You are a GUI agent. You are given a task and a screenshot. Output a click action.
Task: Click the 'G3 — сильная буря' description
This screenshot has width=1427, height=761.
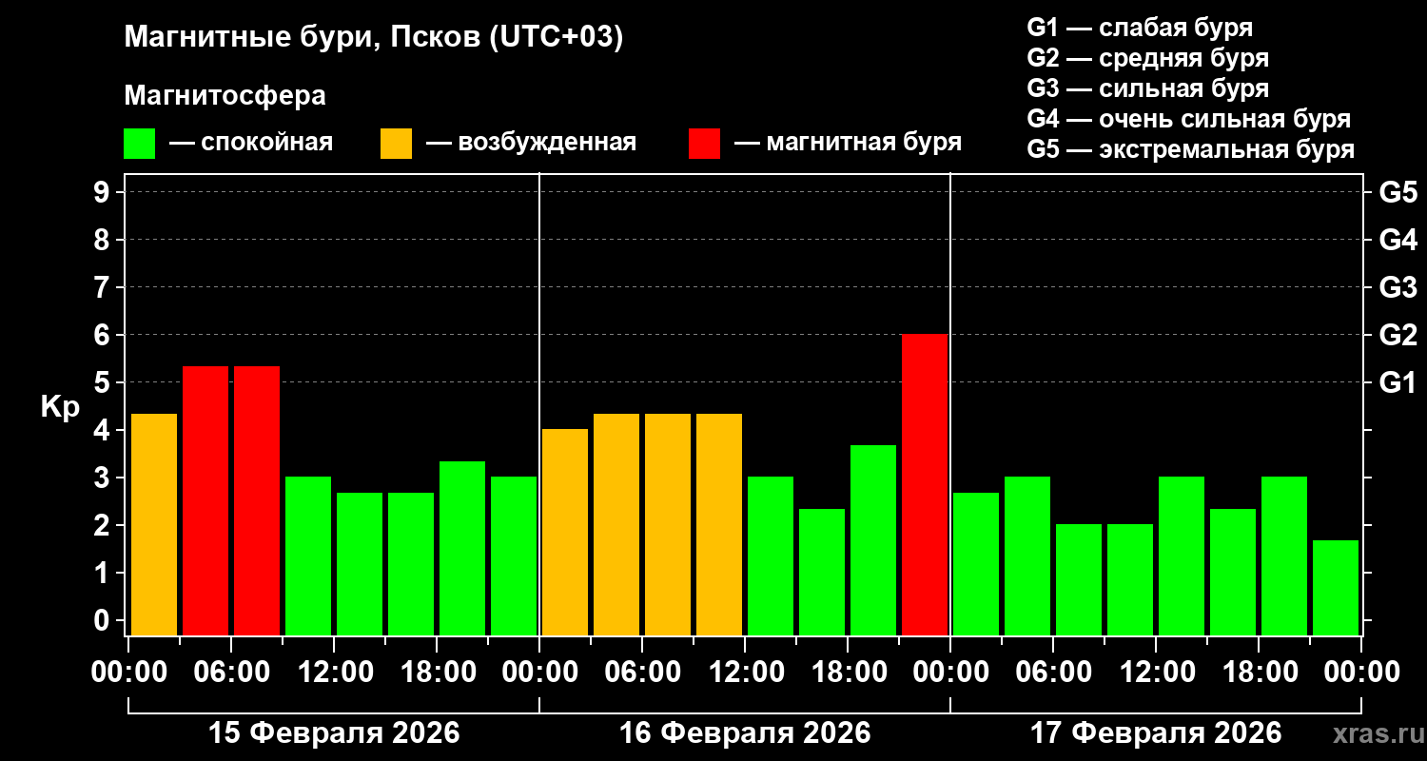pos(1148,88)
